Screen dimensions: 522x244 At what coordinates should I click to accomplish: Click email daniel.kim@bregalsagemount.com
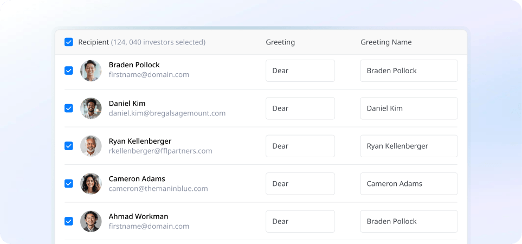click(167, 113)
